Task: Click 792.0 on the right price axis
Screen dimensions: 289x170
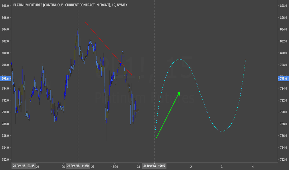Action: [283, 100]
